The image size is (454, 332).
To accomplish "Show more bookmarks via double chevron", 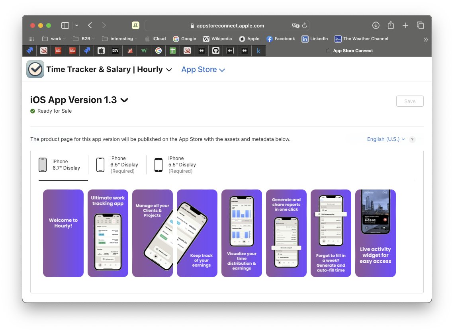I will tap(426, 39).
